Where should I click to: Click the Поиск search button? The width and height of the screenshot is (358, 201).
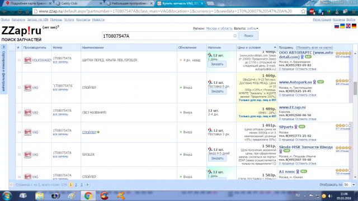[x=248, y=36]
